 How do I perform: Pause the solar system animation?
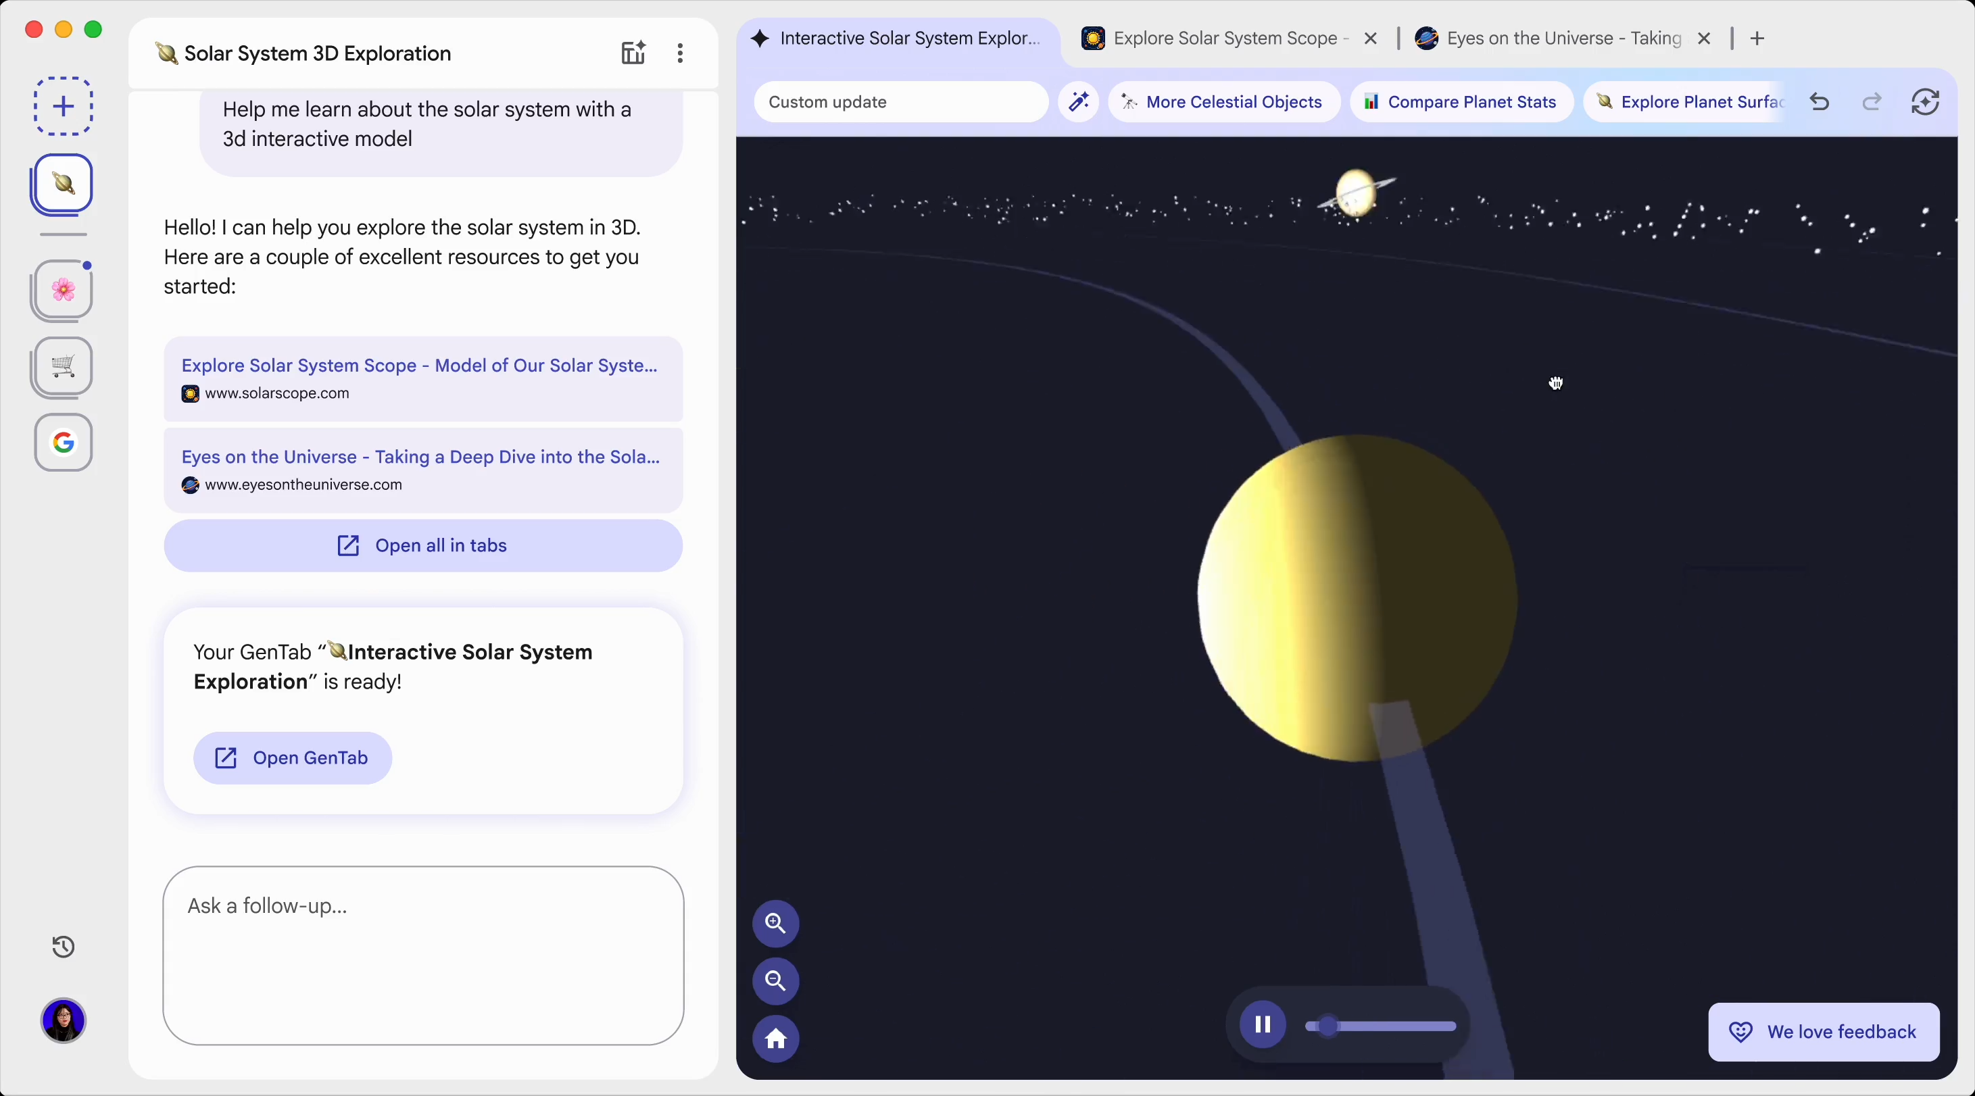pyautogui.click(x=1262, y=1025)
